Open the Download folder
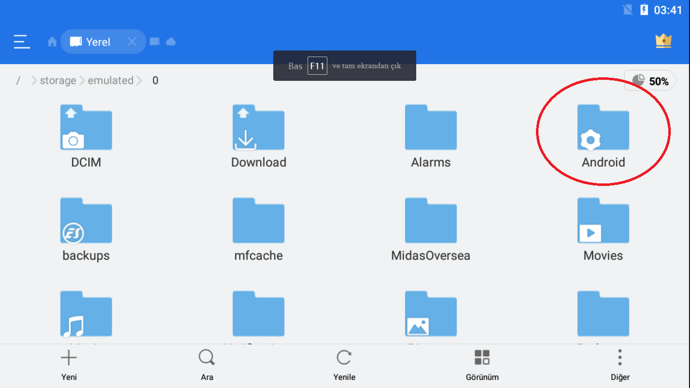 [x=259, y=127]
